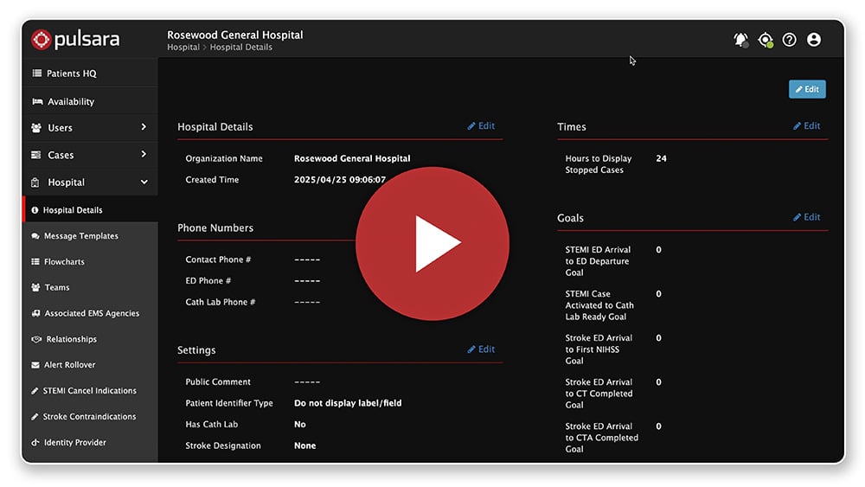Image resolution: width=865 pixels, height=487 pixels.
Task: Click the Hospital clipboard icon
Action: (35, 183)
